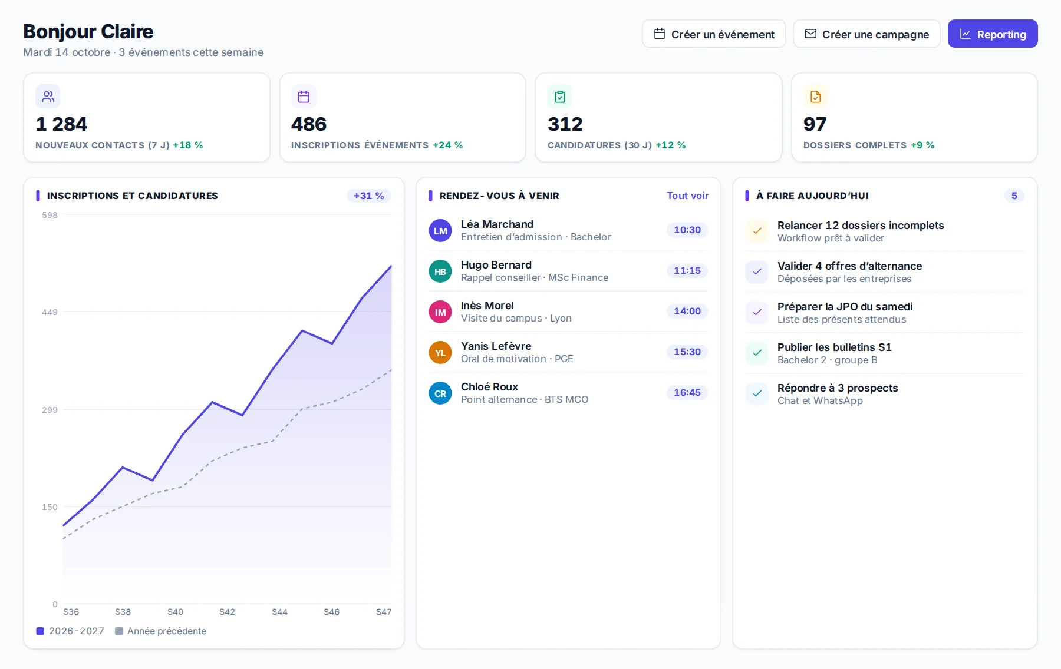Image resolution: width=1061 pixels, height=669 pixels.
Task: Click the Créer une campagne button
Action: [866, 34]
